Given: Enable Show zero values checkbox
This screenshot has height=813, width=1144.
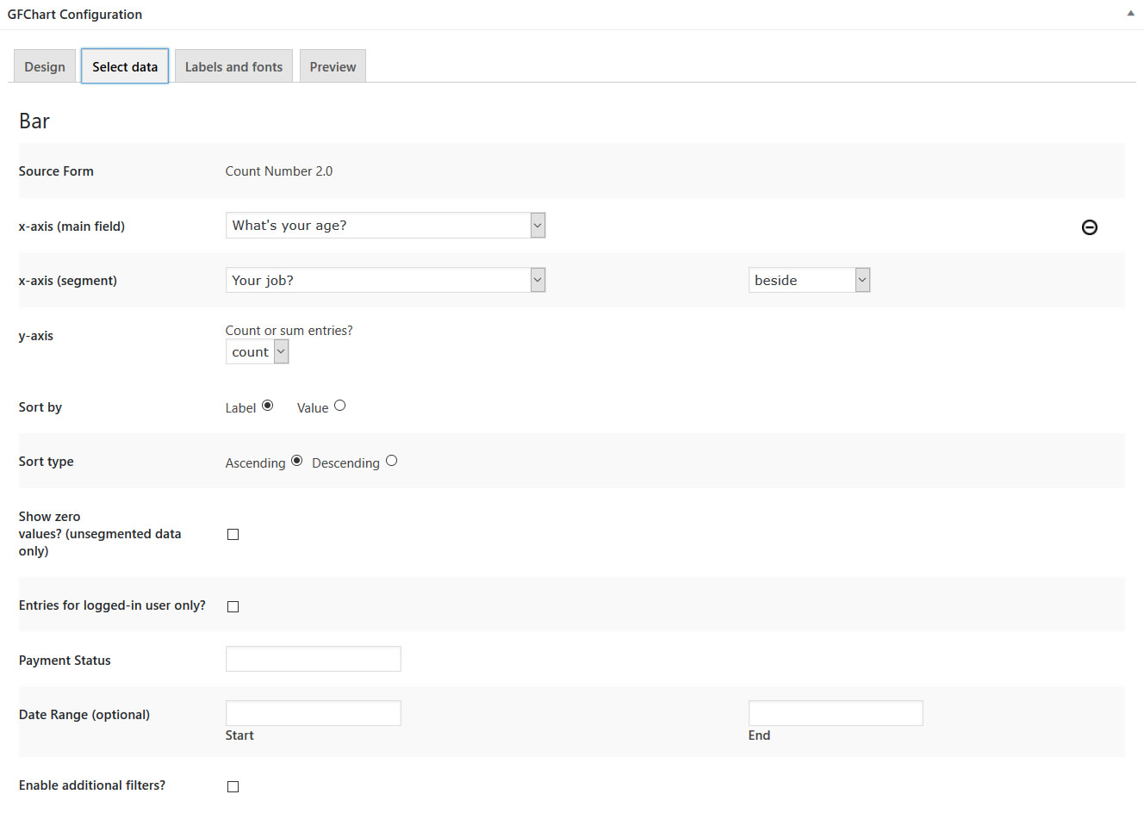Looking at the screenshot, I should click(x=233, y=535).
